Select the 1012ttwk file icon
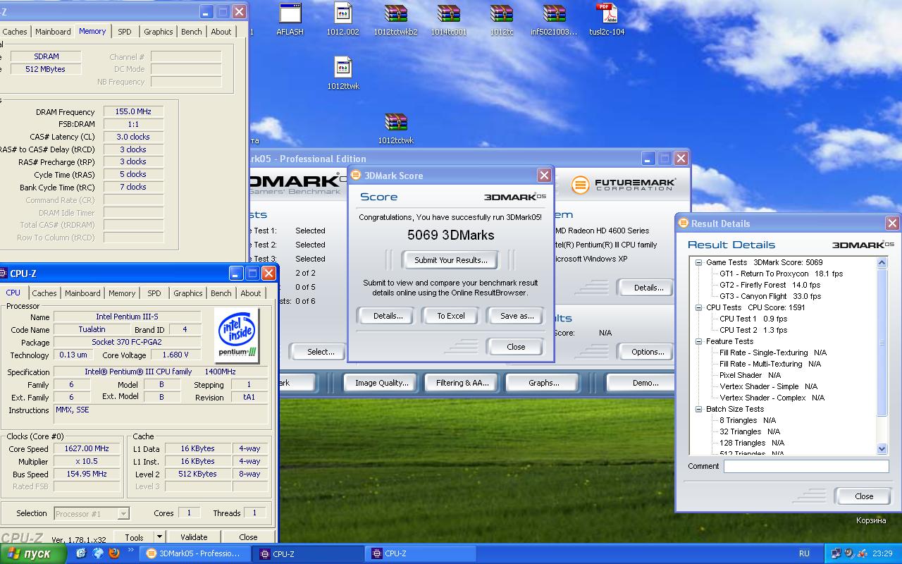902x564 pixels. [343, 73]
